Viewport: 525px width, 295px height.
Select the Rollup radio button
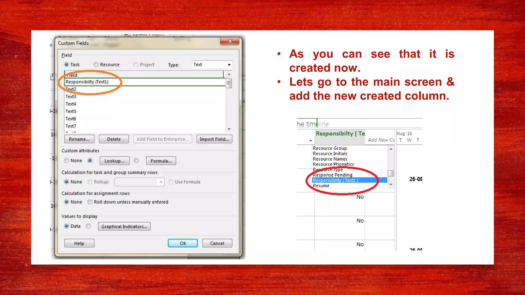[x=90, y=182]
